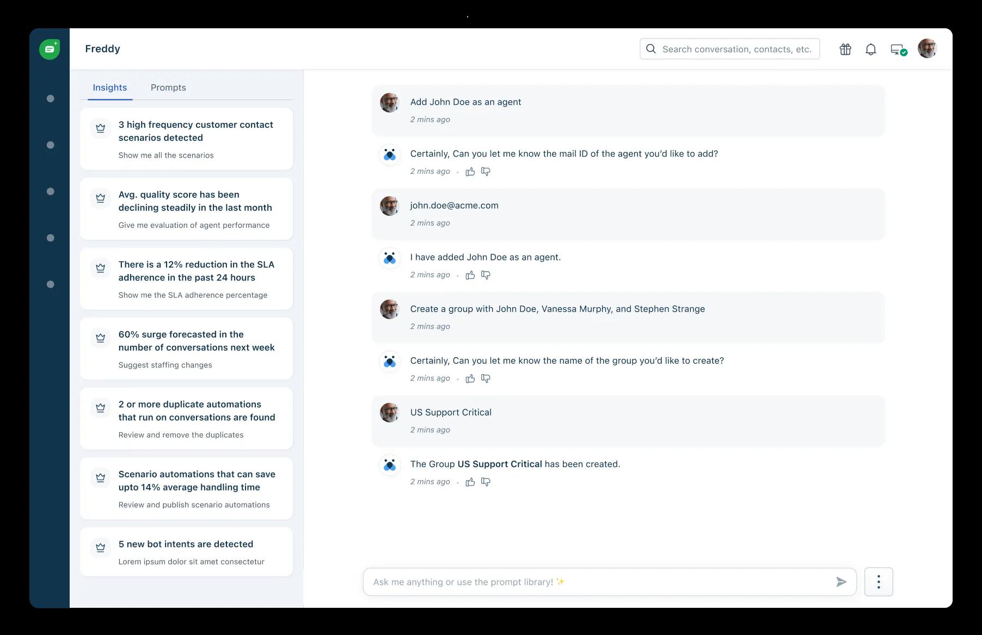Click crown icon on 5 new bot intents card
The image size is (982, 635).
pyautogui.click(x=101, y=547)
